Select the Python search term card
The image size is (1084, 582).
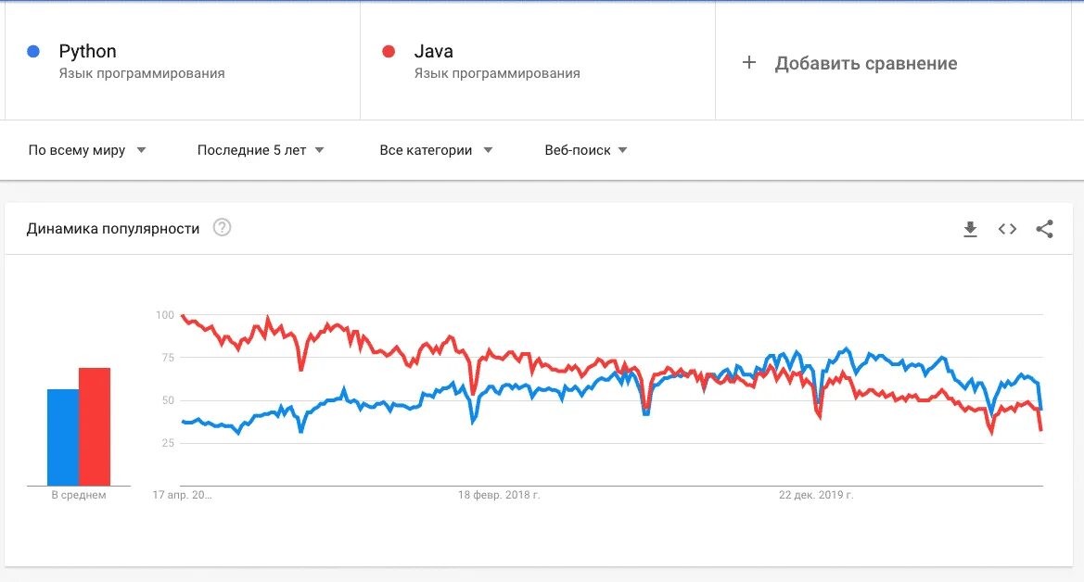[x=183, y=61]
